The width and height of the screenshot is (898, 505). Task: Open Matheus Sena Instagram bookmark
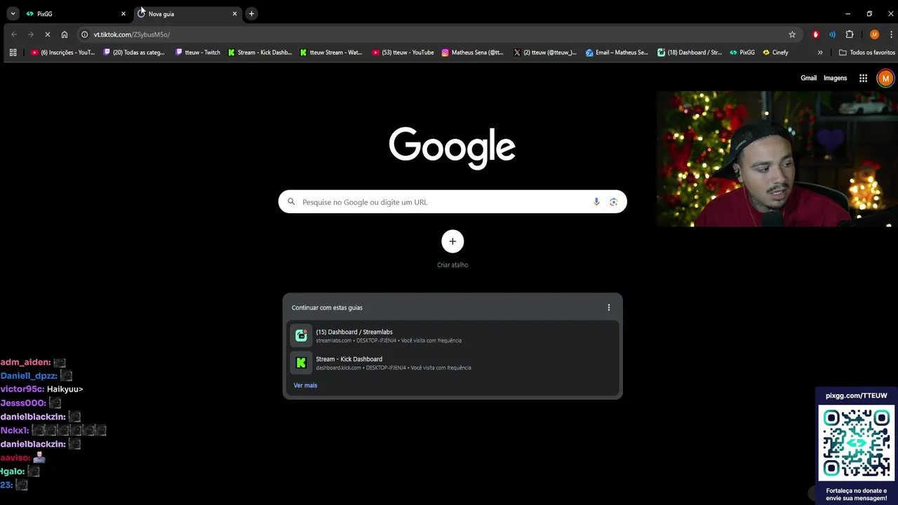472,53
